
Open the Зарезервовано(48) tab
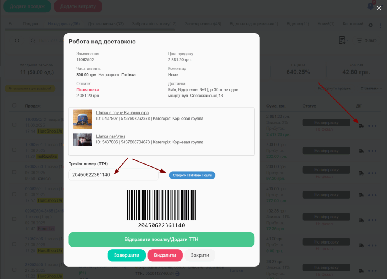tap(203, 24)
